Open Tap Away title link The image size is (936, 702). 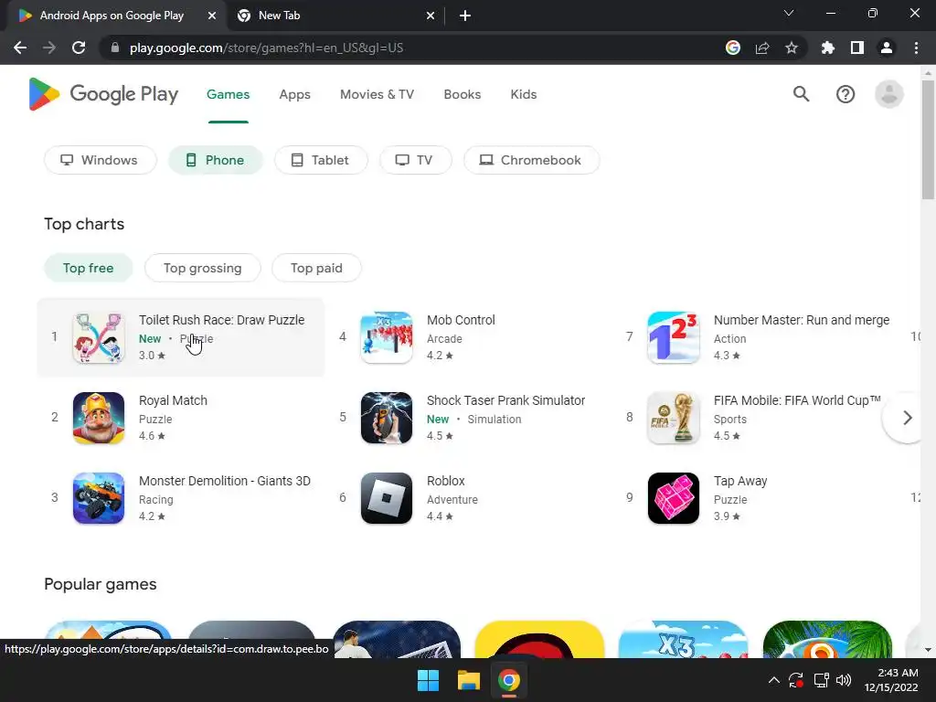coord(740,481)
